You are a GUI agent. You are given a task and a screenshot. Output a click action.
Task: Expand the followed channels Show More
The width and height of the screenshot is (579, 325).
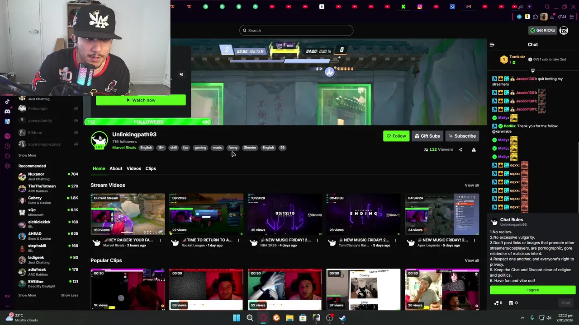(27, 155)
